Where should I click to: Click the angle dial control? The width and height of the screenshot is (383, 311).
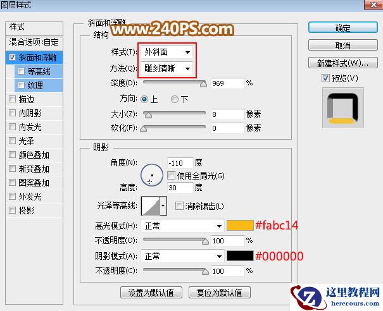(152, 175)
